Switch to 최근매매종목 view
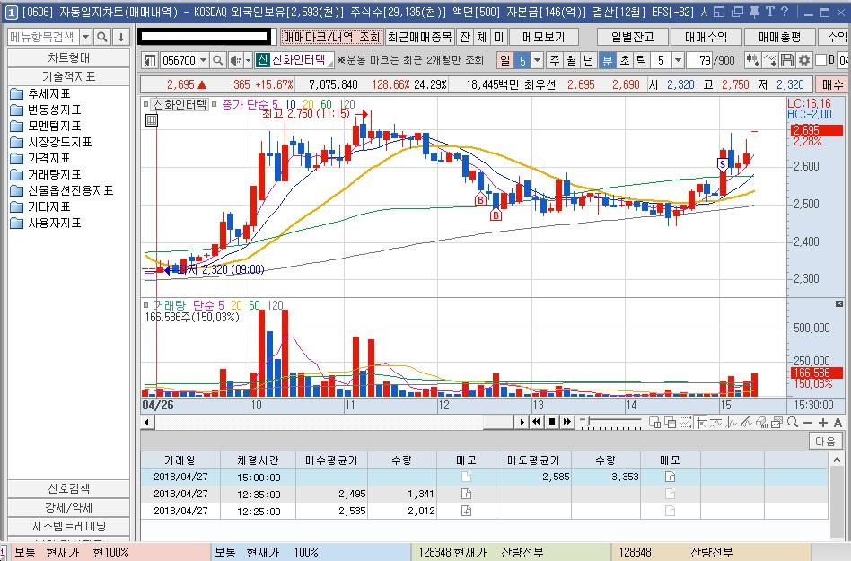 [x=419, y=37]
